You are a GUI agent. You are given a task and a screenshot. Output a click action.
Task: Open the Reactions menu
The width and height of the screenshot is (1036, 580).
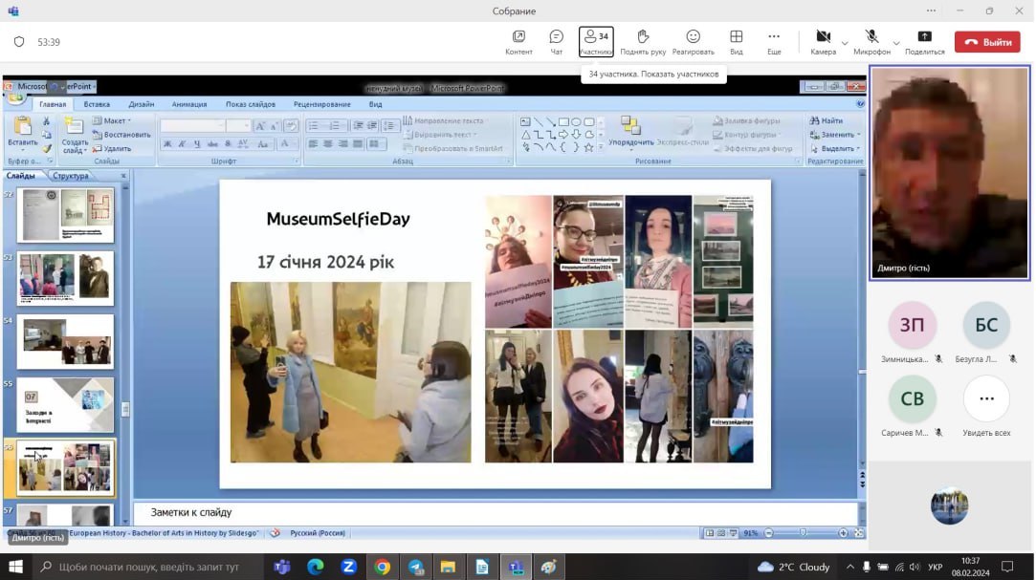point(693,37)
